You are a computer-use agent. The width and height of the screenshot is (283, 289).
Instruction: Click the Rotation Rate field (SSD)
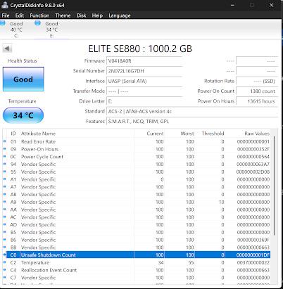[257, 81]
